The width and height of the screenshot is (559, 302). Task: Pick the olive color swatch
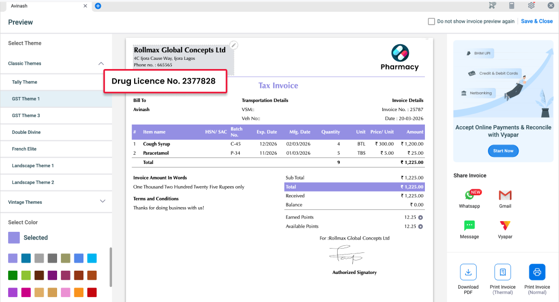tap(66, 258)
